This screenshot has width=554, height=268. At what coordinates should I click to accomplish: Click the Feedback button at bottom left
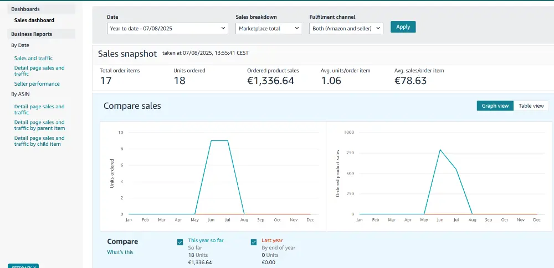tap(23, 266)
